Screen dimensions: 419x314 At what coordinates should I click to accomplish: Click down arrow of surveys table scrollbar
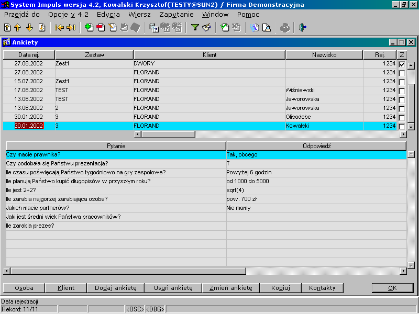click(x=411, y=127)
